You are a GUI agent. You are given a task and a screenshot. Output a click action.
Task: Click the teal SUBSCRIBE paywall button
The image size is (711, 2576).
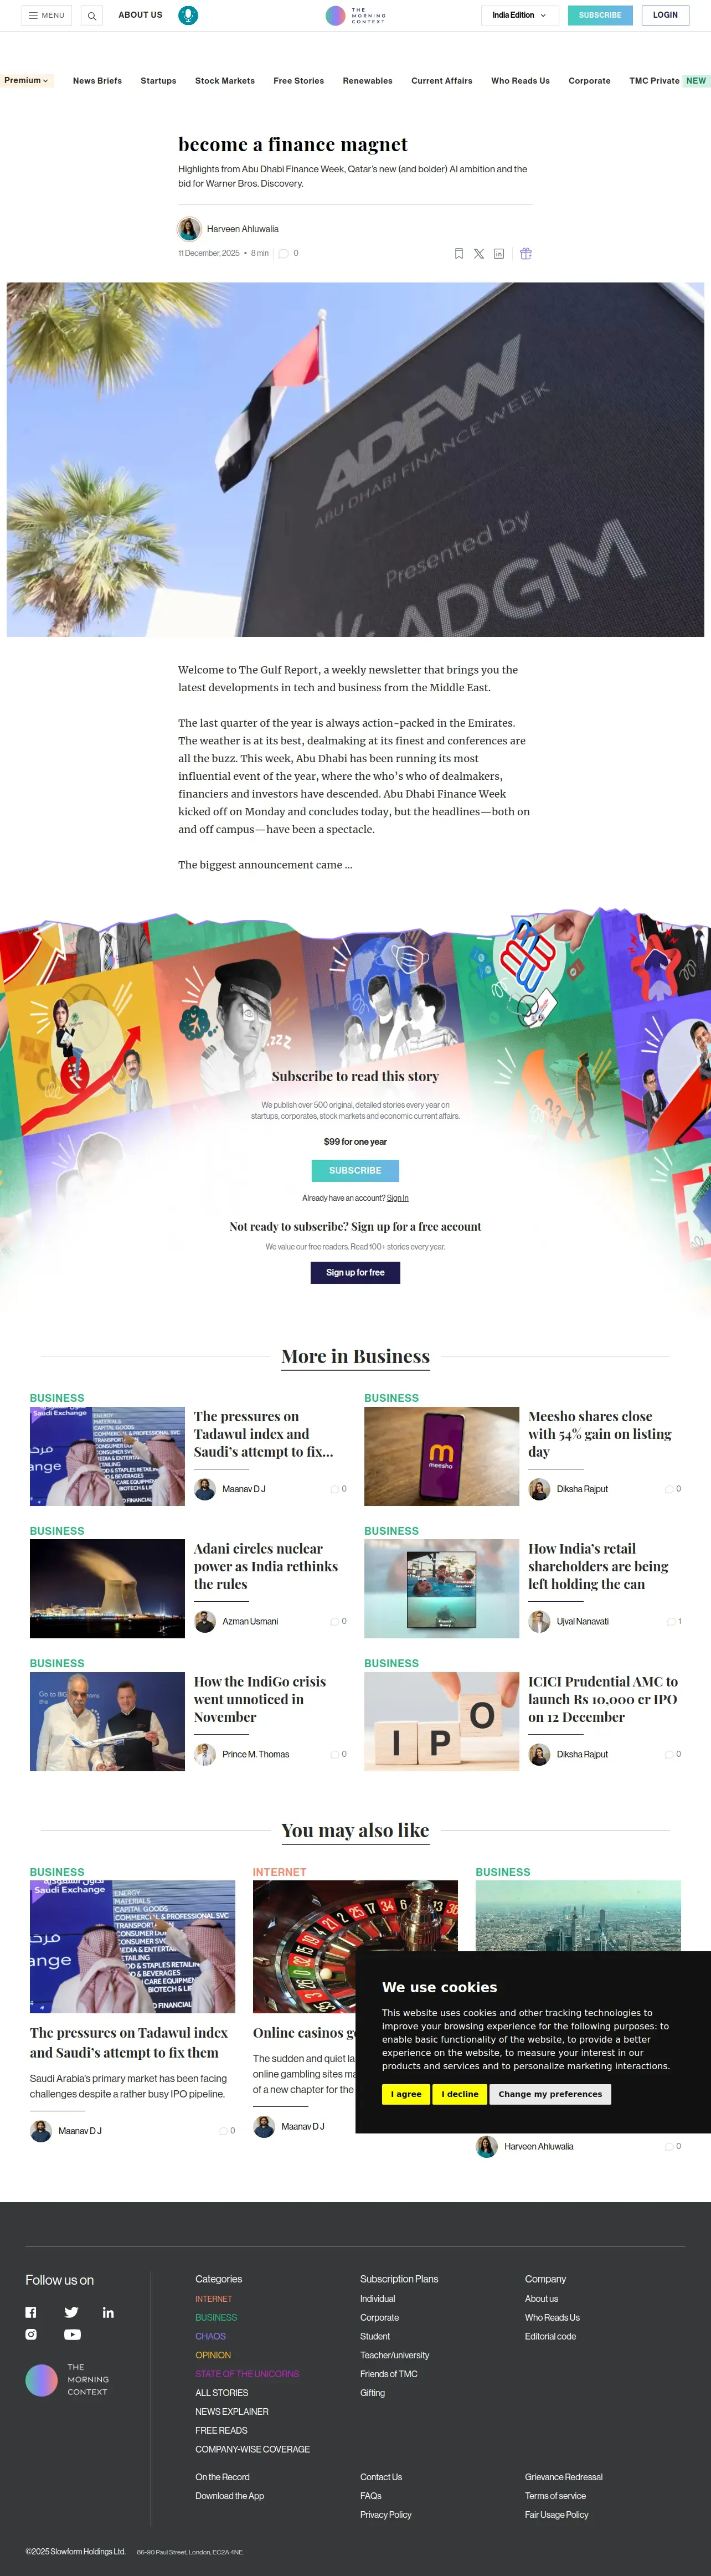coord(355,1170)
